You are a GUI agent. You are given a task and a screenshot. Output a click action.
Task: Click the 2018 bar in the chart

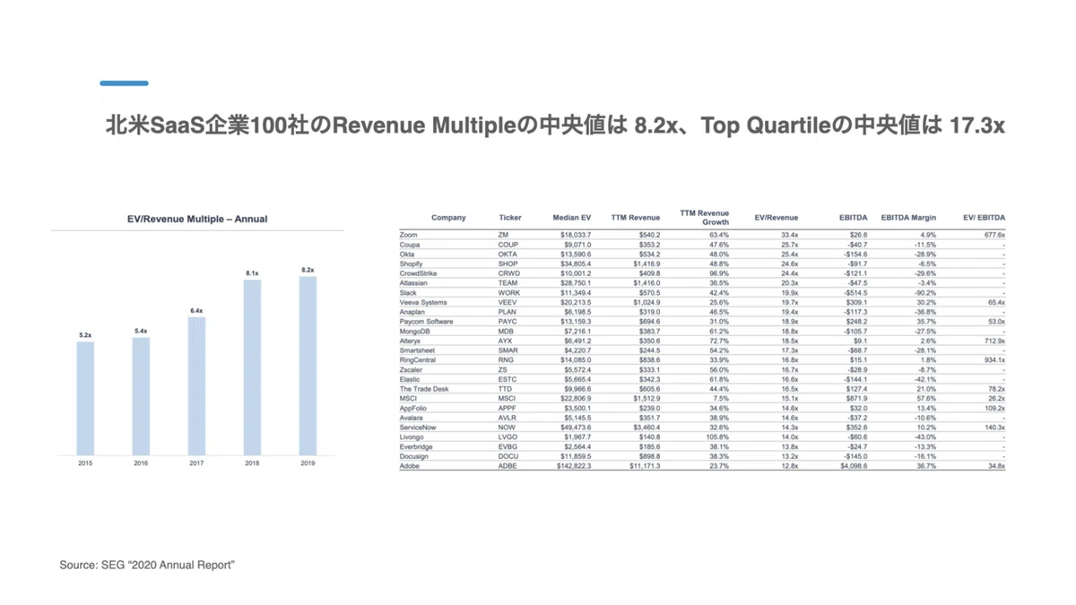click(x=252, y=367)
